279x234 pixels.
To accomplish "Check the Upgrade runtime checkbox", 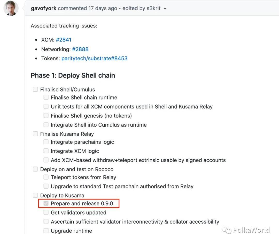I will (46, 231).
